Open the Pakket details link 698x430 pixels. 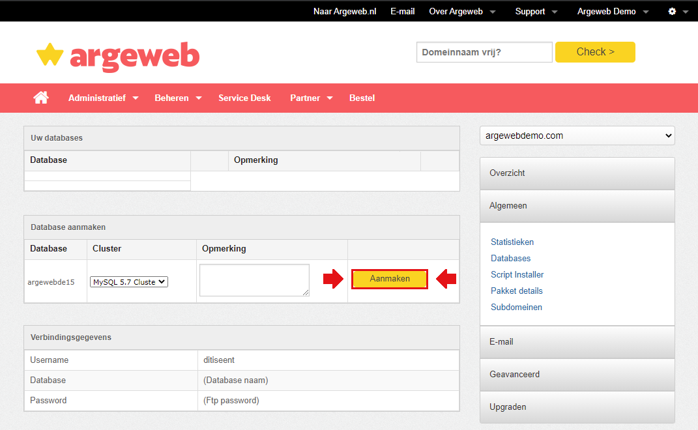tap(516, 291)
